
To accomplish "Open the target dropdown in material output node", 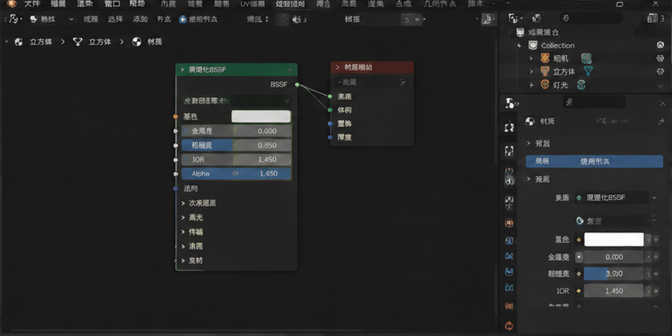I will (x=372, y=82).
